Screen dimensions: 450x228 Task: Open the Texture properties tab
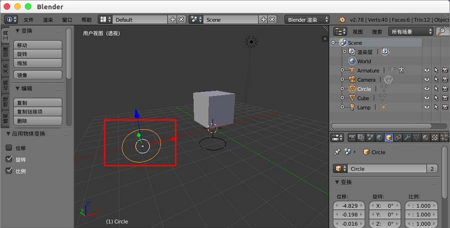(434, 138)
